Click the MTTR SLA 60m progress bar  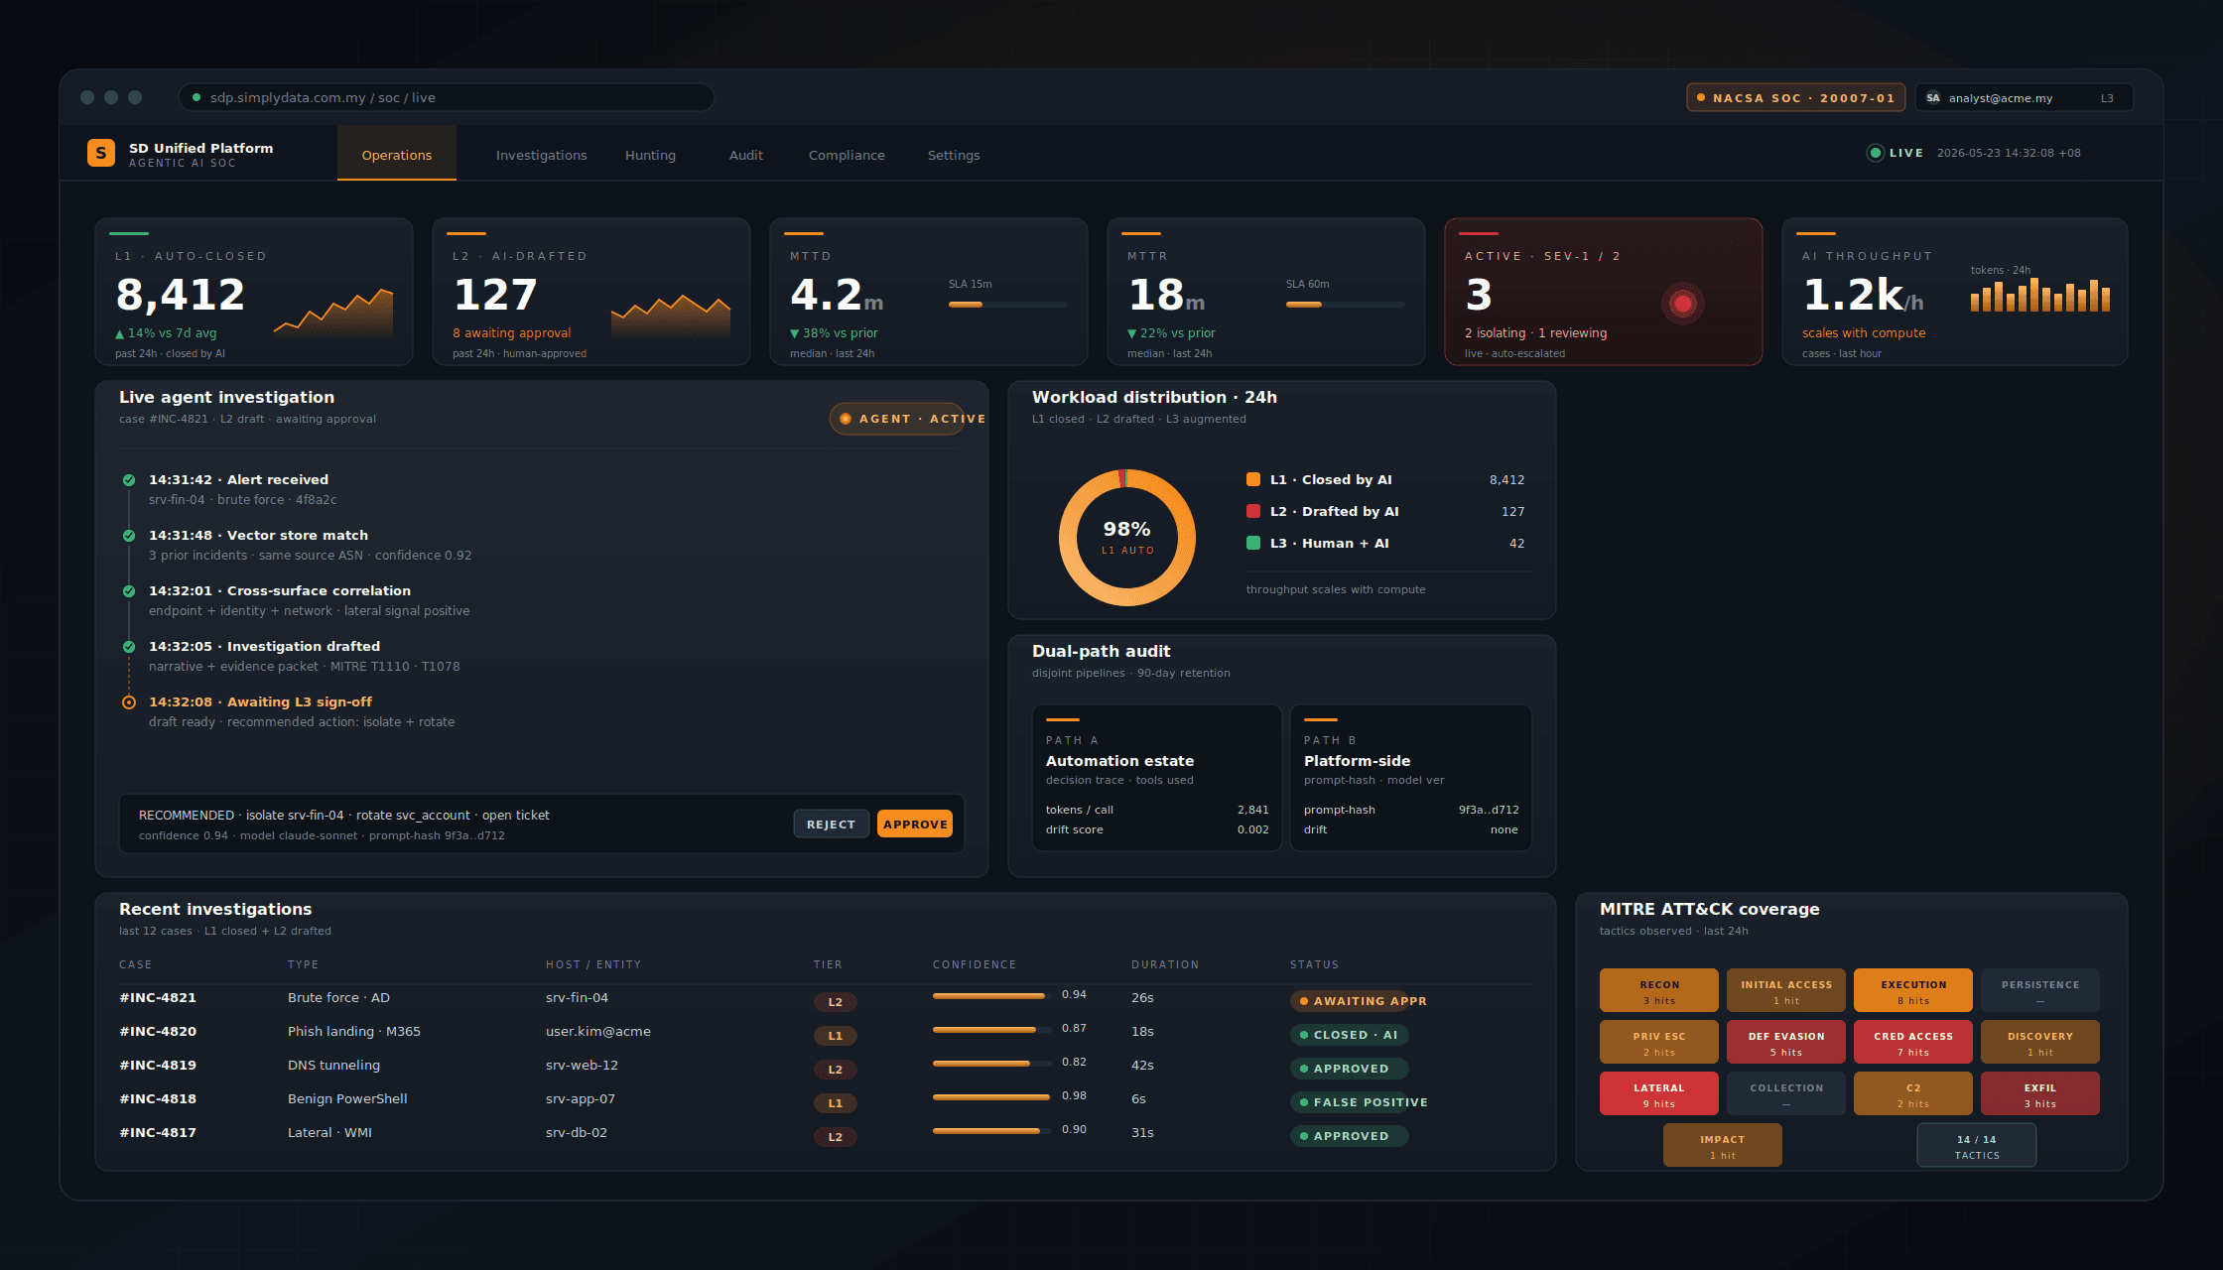[1346, 305]
